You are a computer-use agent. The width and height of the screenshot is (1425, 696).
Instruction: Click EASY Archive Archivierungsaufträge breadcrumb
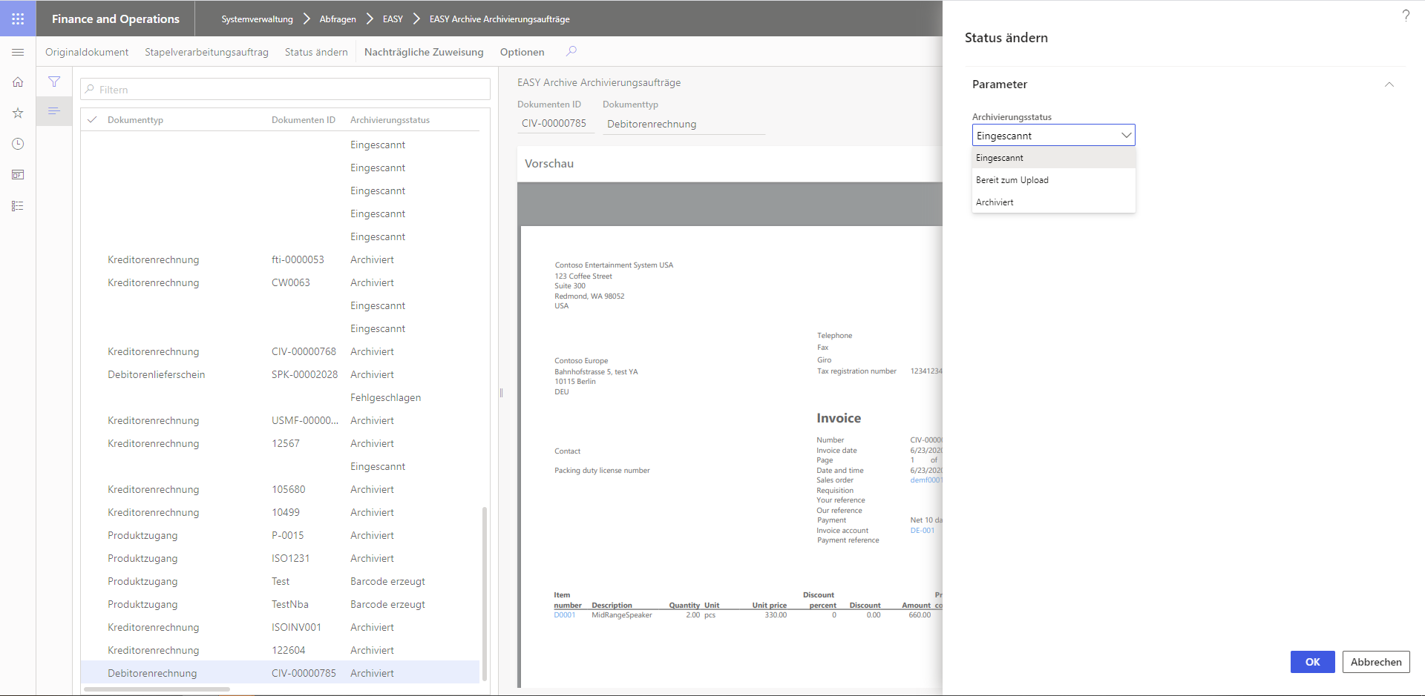pyautogui.click(x=499, y=19)
